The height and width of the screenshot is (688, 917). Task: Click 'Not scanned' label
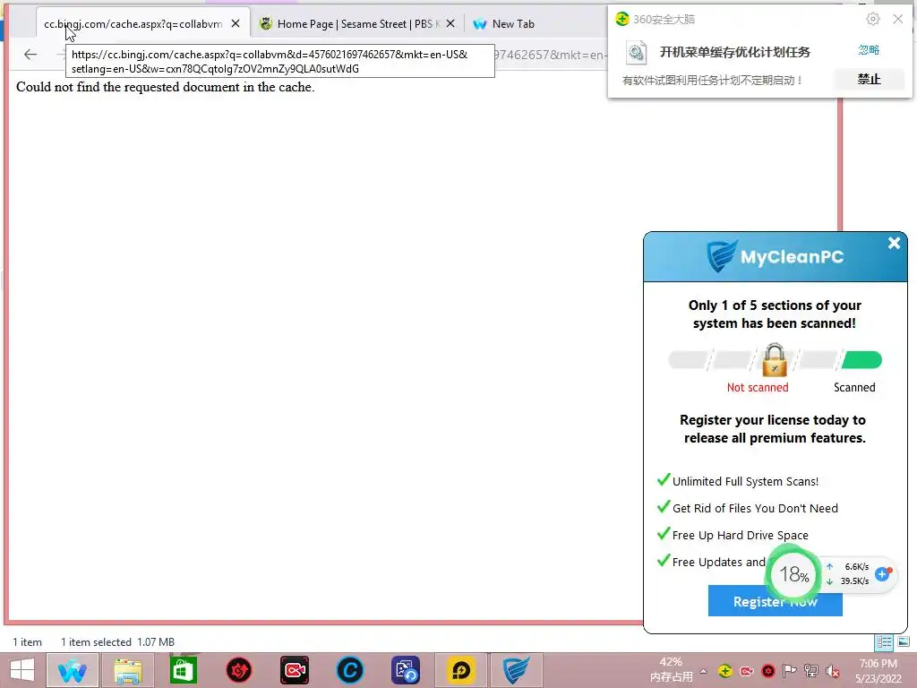pyautogui.click(x=758, y=387)
